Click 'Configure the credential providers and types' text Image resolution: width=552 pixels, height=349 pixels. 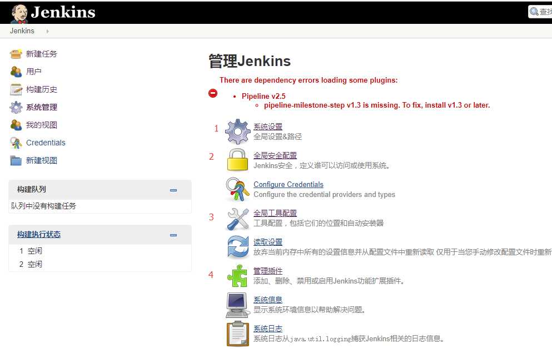[324, 194]
